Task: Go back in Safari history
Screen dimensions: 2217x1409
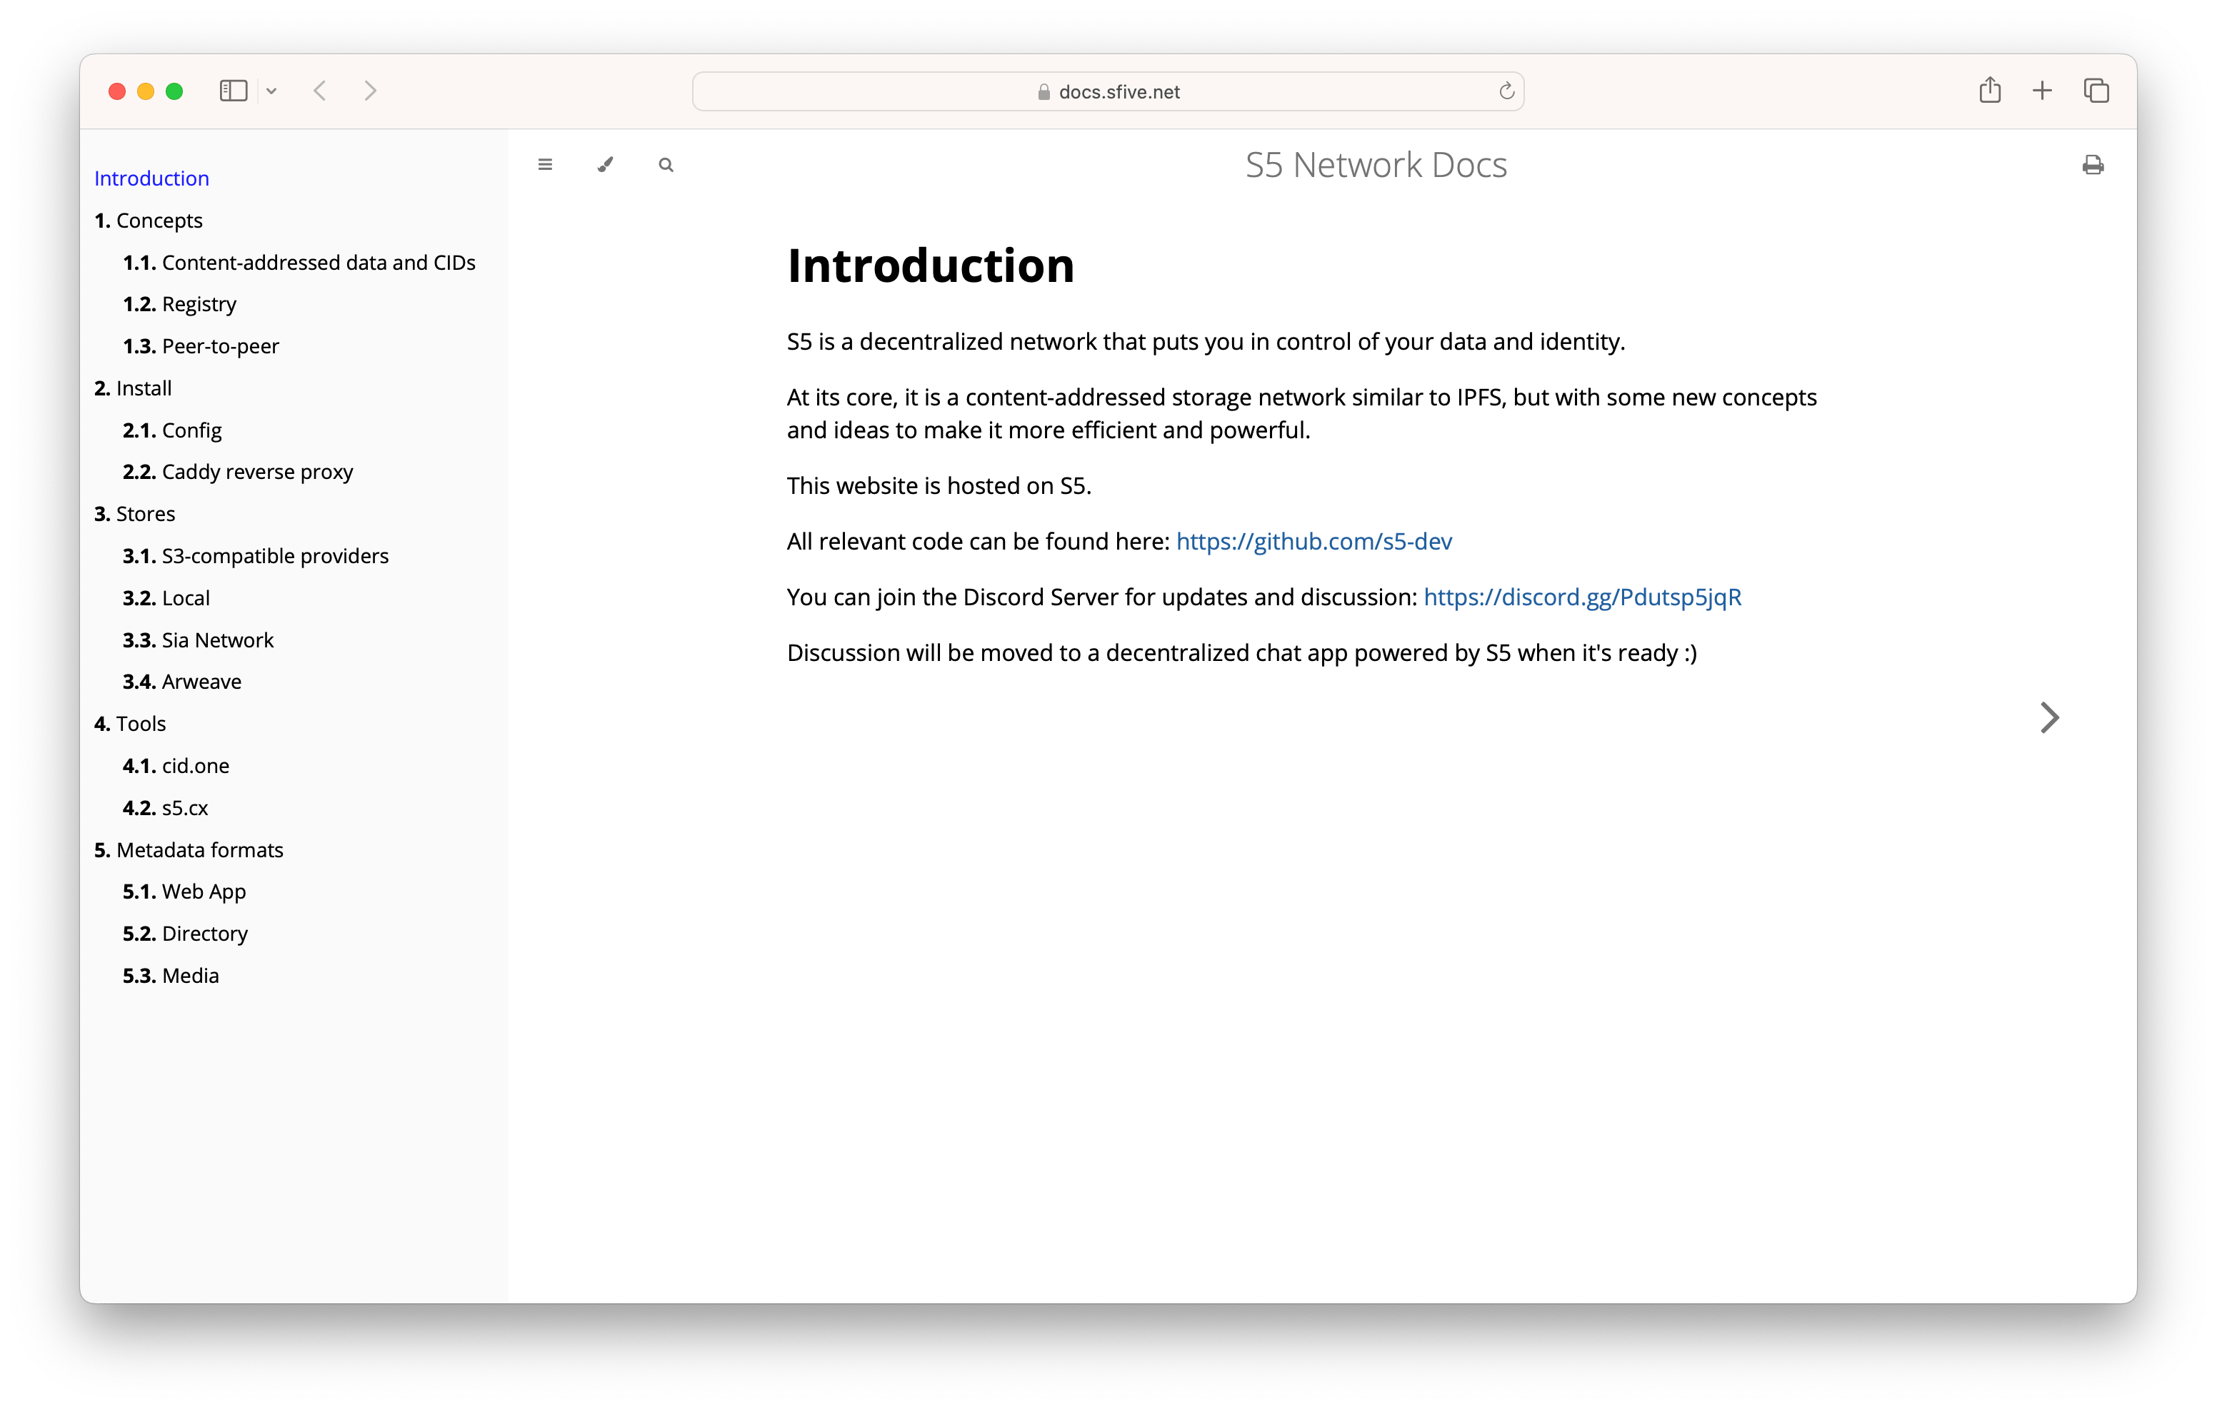Action: tap(321, 90)
